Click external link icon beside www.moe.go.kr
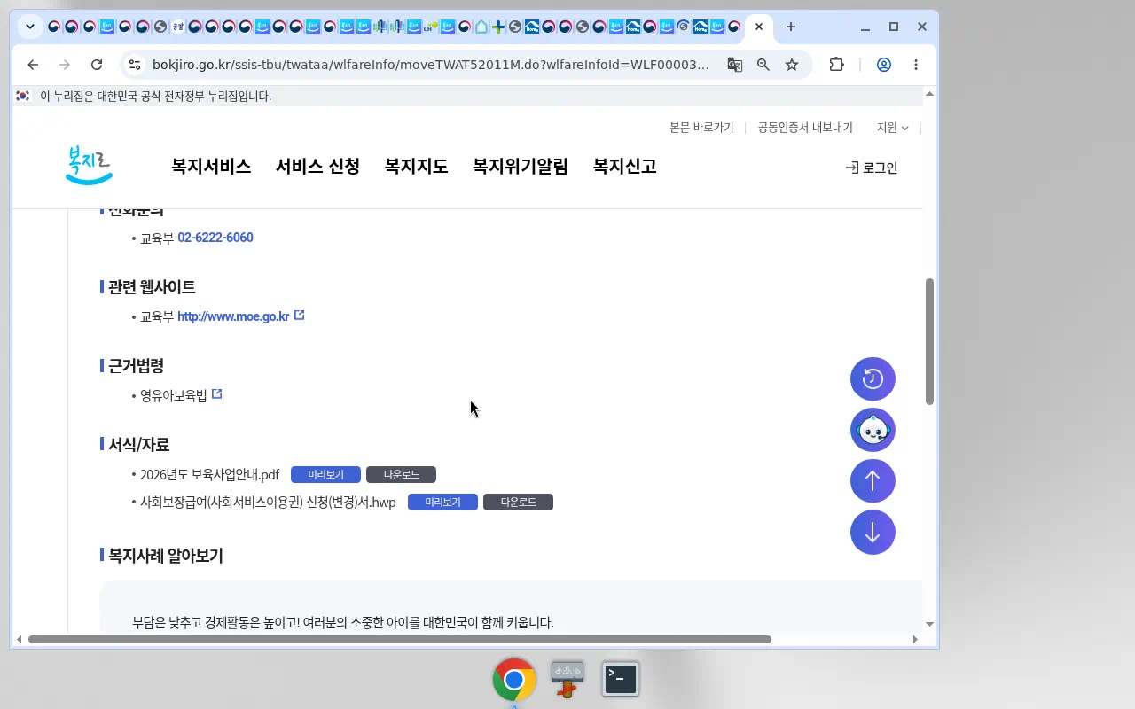This screenshot has width=1135, height=709. [299, 316]
